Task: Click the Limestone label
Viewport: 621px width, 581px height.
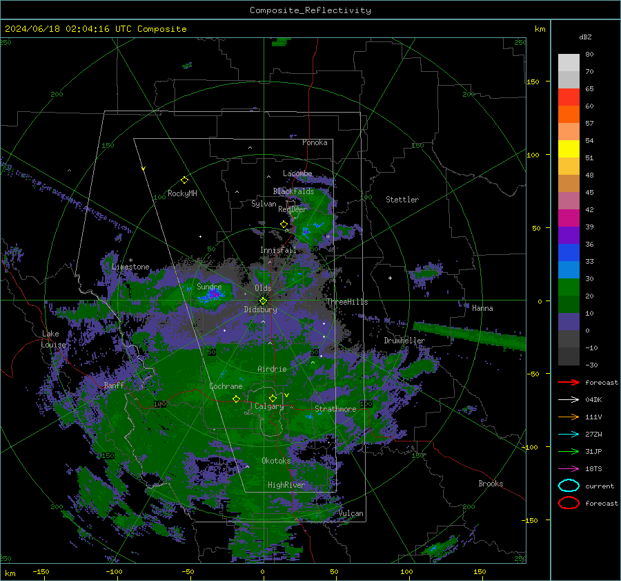Action: [x=130, y=267]
